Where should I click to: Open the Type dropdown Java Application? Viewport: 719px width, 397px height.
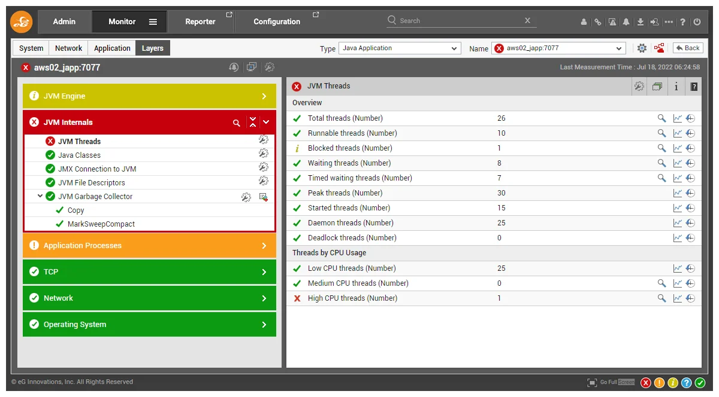(400, 48)
